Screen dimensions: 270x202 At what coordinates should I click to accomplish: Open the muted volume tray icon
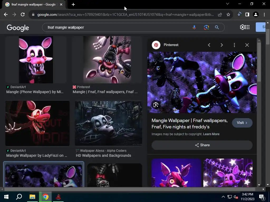click(x=235, y=197)
